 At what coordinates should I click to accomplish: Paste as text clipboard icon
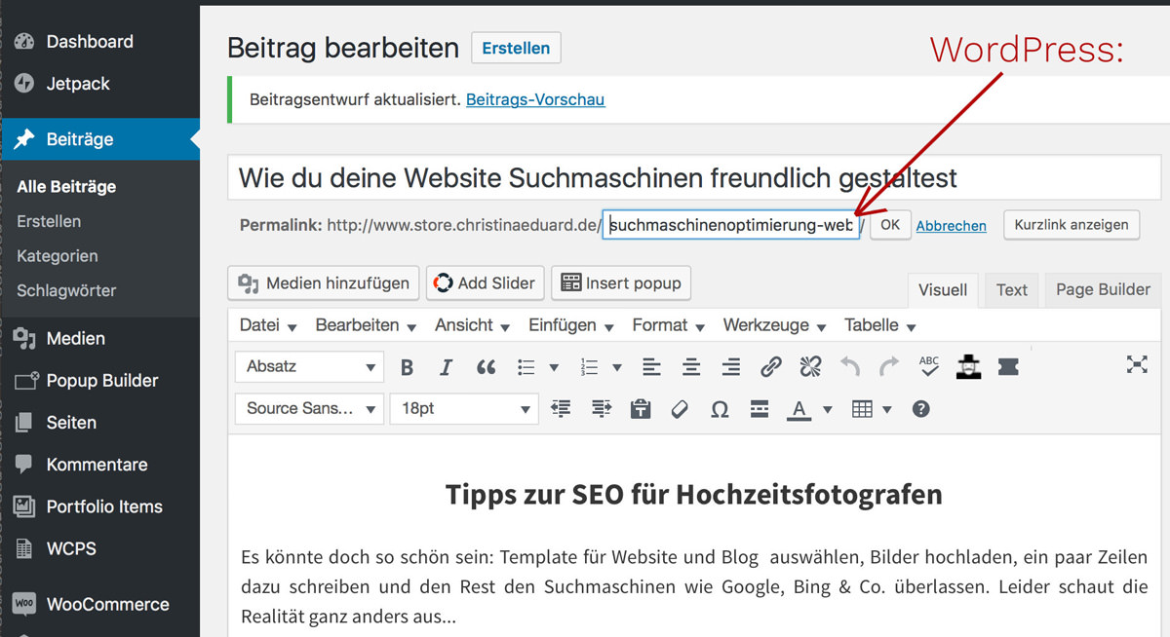click(x=641, y=409)
